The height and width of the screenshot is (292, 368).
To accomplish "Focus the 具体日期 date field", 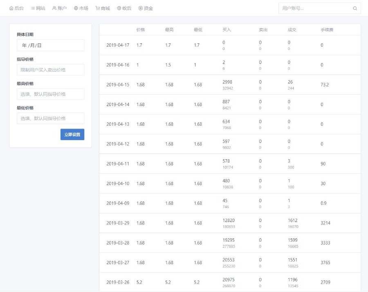I will click(x=50, y=45).
